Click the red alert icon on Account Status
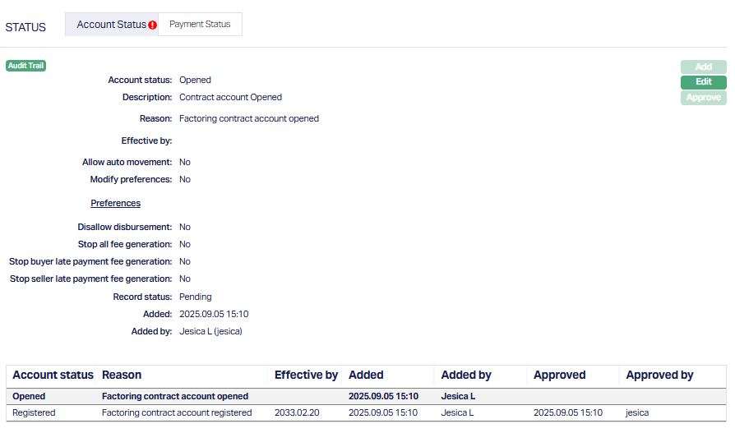The image size is (735, 433). pyautogui.click(x=153, y=25)
